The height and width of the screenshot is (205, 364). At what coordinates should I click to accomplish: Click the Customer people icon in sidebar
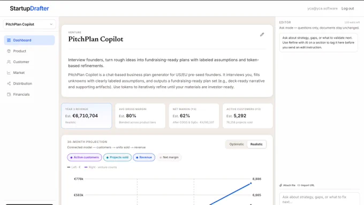(x=9, y=62)
